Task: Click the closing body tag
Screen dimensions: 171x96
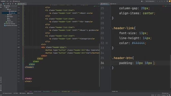Action: point(28,78)
